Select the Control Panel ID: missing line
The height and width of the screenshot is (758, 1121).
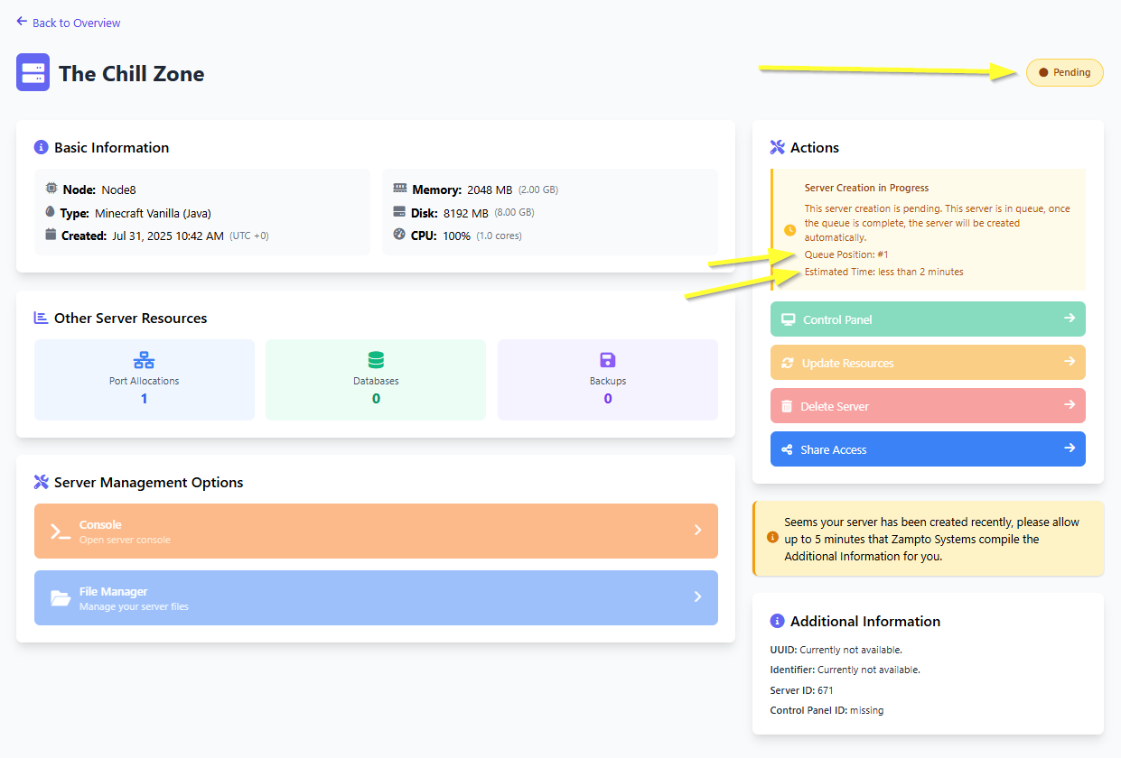click(x=827, y=710)
